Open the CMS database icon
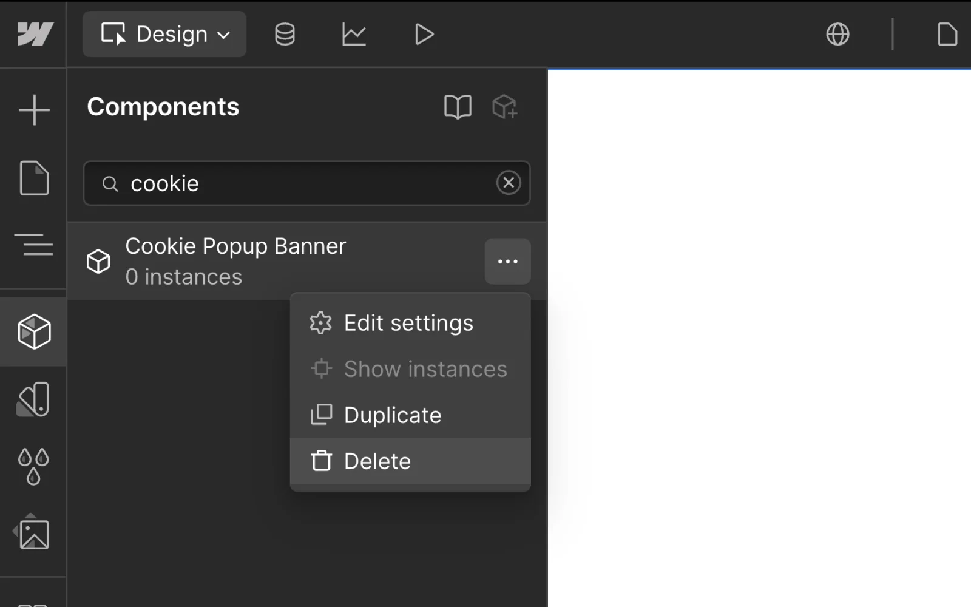 coord(285,34)
